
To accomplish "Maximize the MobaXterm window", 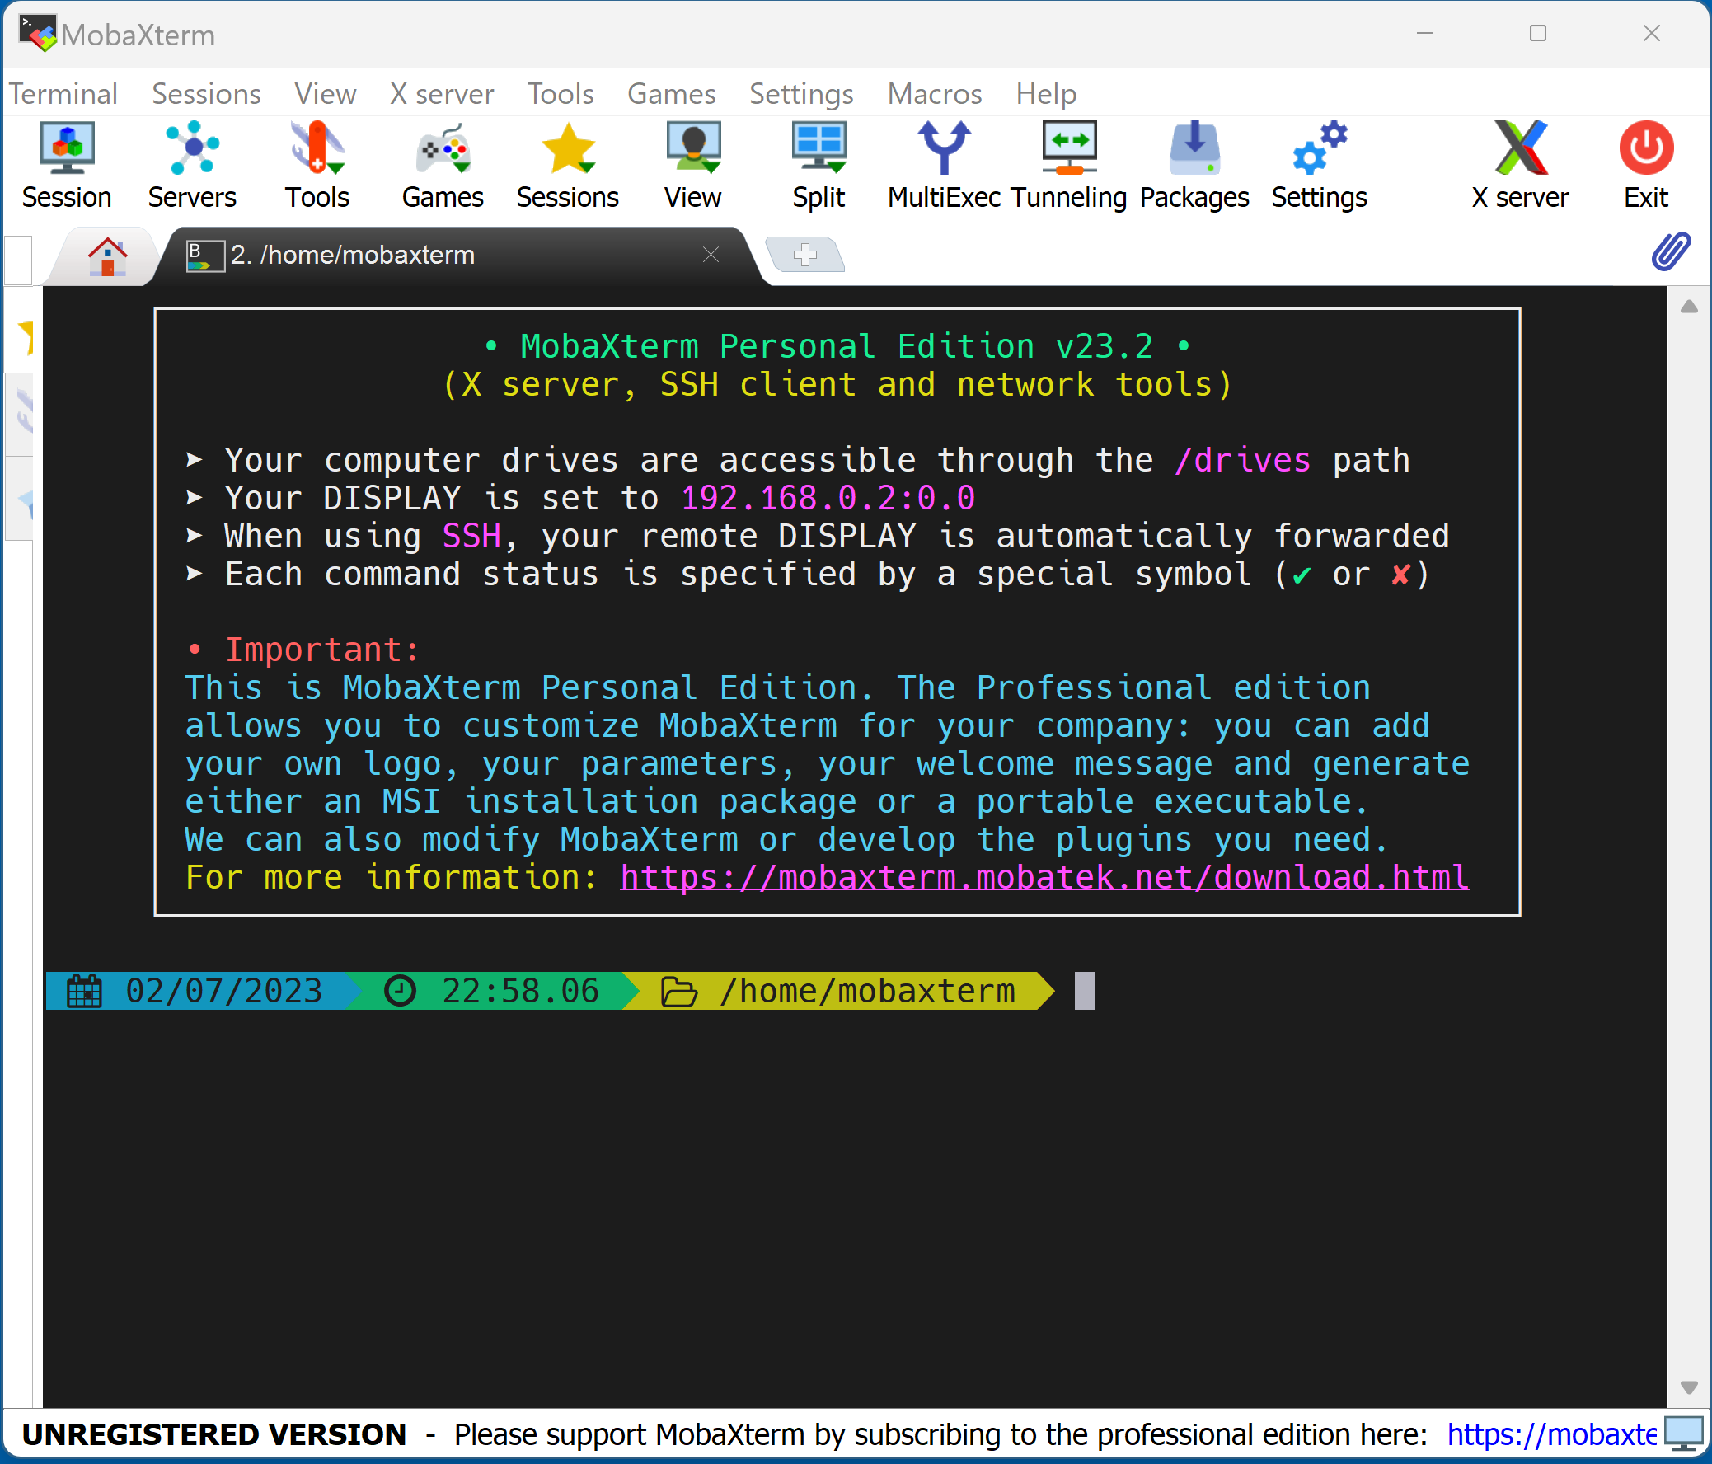I will pyautogui.click(x=1537, y=33).
